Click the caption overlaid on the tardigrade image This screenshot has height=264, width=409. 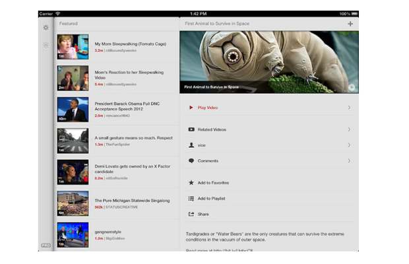click(x=211, y=87)
